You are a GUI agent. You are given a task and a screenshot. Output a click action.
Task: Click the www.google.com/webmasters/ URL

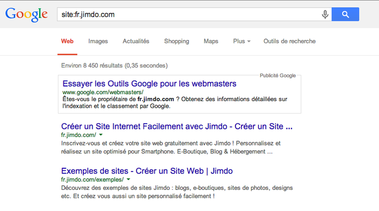pos(103,92)
